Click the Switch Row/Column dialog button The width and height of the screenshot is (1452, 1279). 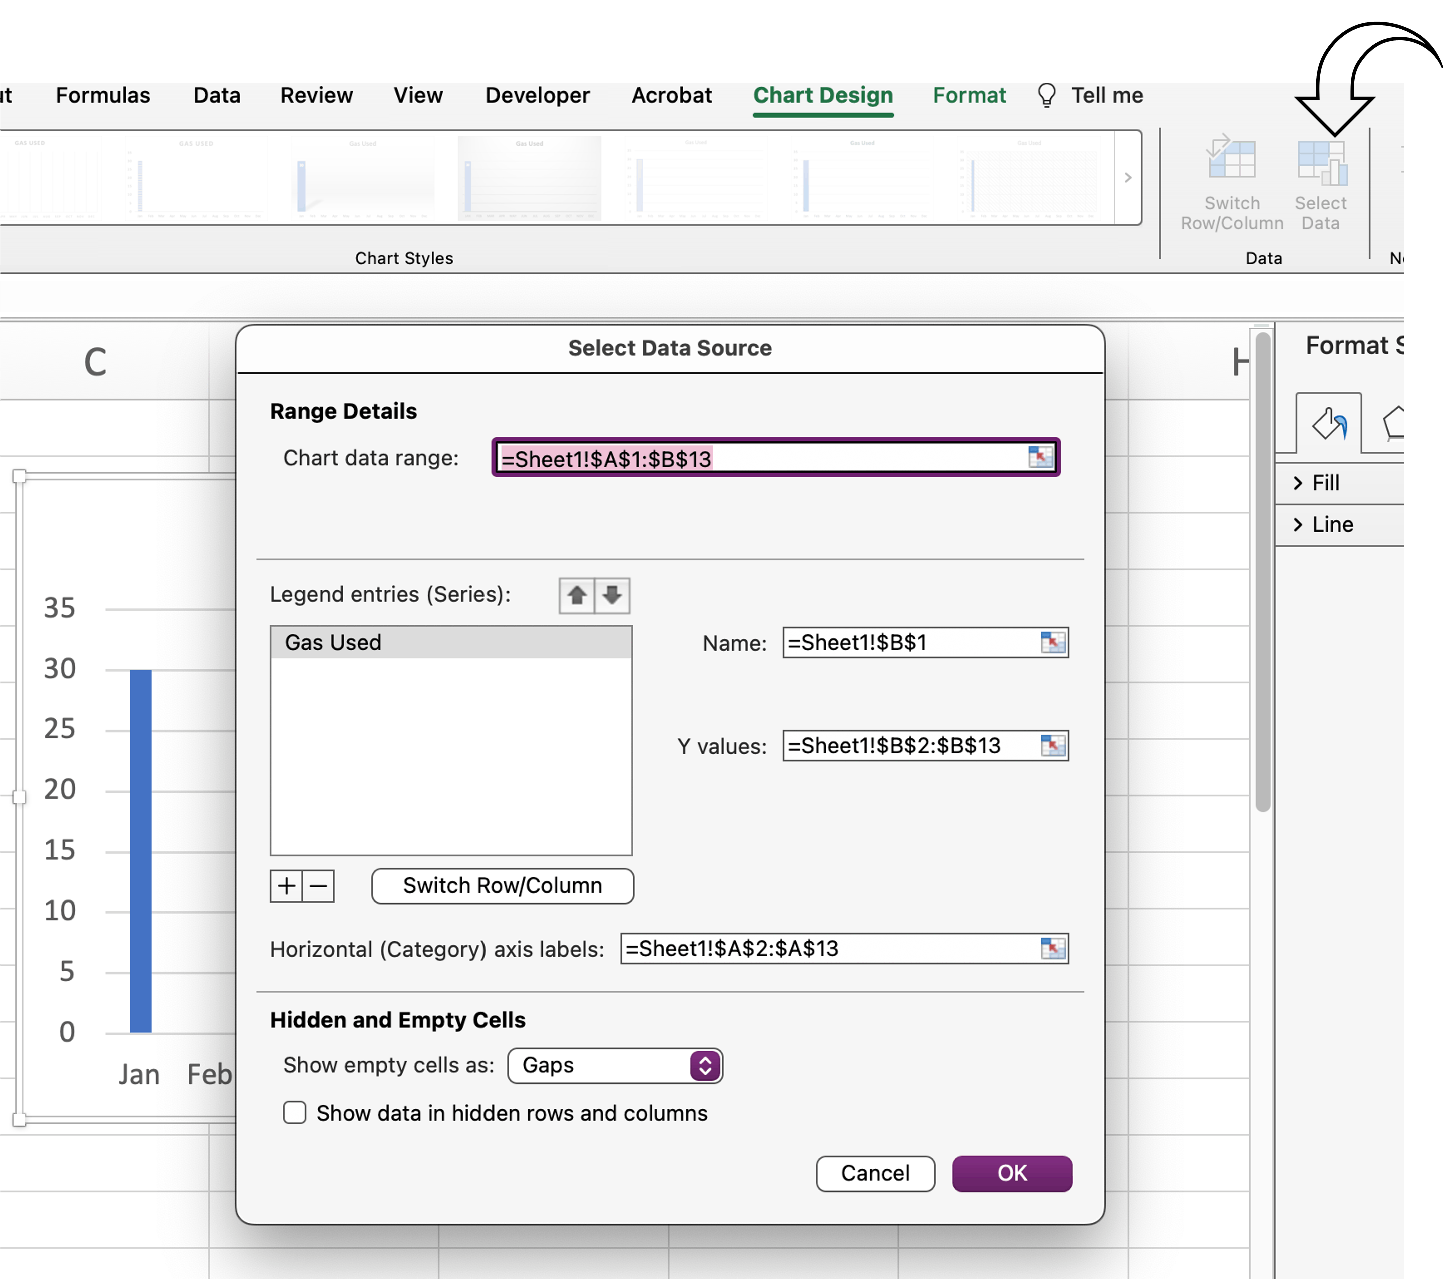502,886
